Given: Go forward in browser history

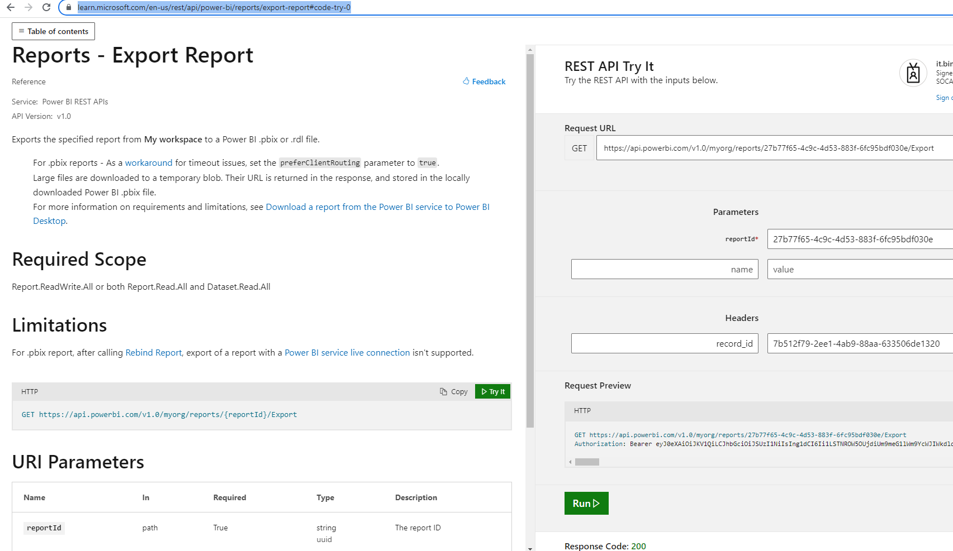Looking at the screenshot, I should click(29, 7).
